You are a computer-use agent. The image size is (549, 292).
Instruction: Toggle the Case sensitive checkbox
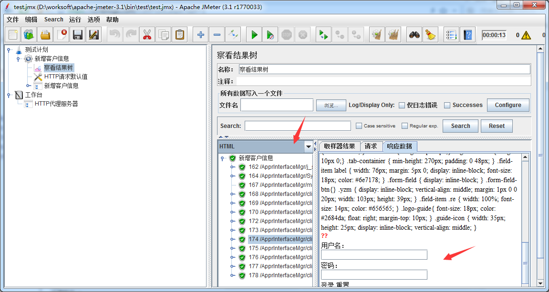(x=359, y=126)
